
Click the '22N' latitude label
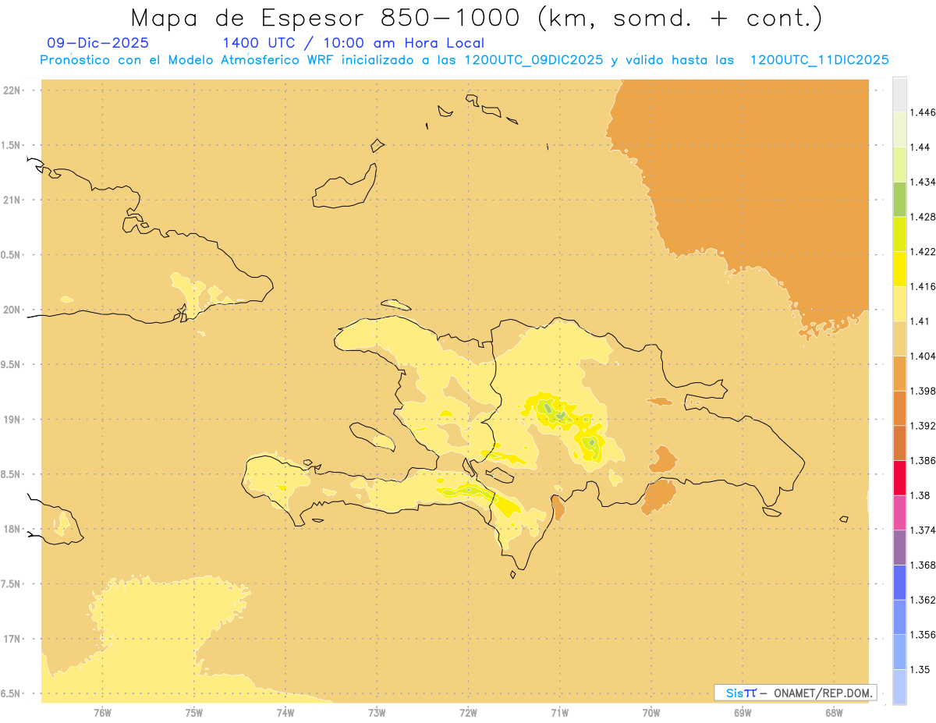coord(13,90)
